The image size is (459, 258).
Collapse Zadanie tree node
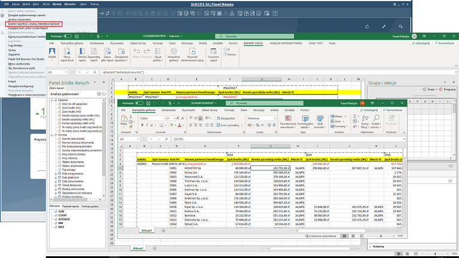52,100
